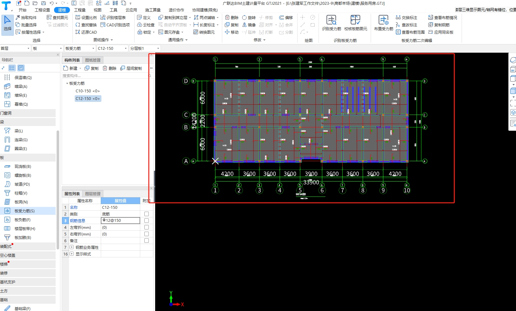Viewport: 516px width, 311px height.
Task: Click 复制 in component list toolbar
Action: click(x=92, y=68)
